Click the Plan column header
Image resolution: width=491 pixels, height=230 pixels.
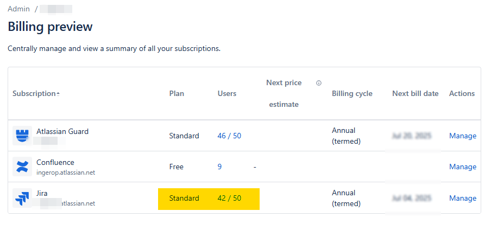[x=177, y=93]
